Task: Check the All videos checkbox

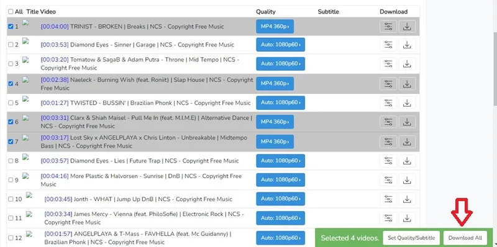Action: coord(11,12)
